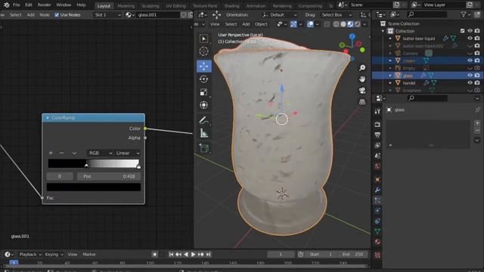Screen dimensions: 484x272
Task: Open the Render properties tab
Action: click(x=377, y=125)
